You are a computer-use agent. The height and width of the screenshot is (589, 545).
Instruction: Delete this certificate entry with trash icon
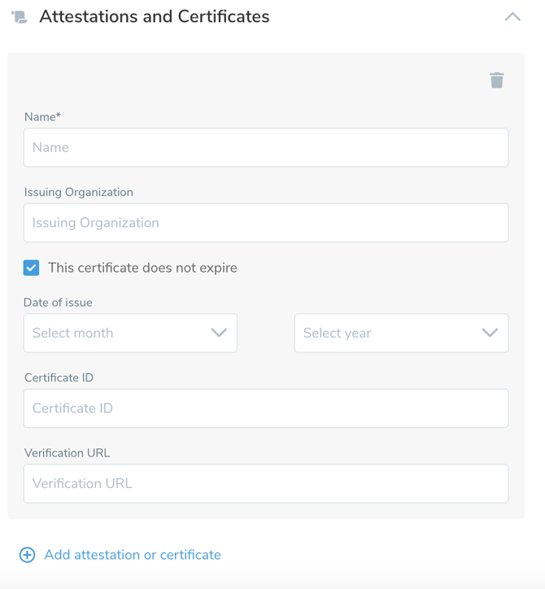[x=496, y=80]
